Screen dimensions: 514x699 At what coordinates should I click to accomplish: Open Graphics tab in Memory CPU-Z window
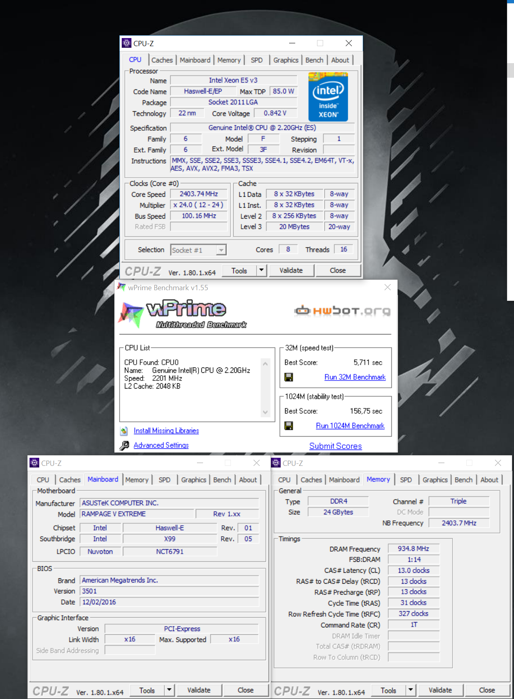point(435,480)
